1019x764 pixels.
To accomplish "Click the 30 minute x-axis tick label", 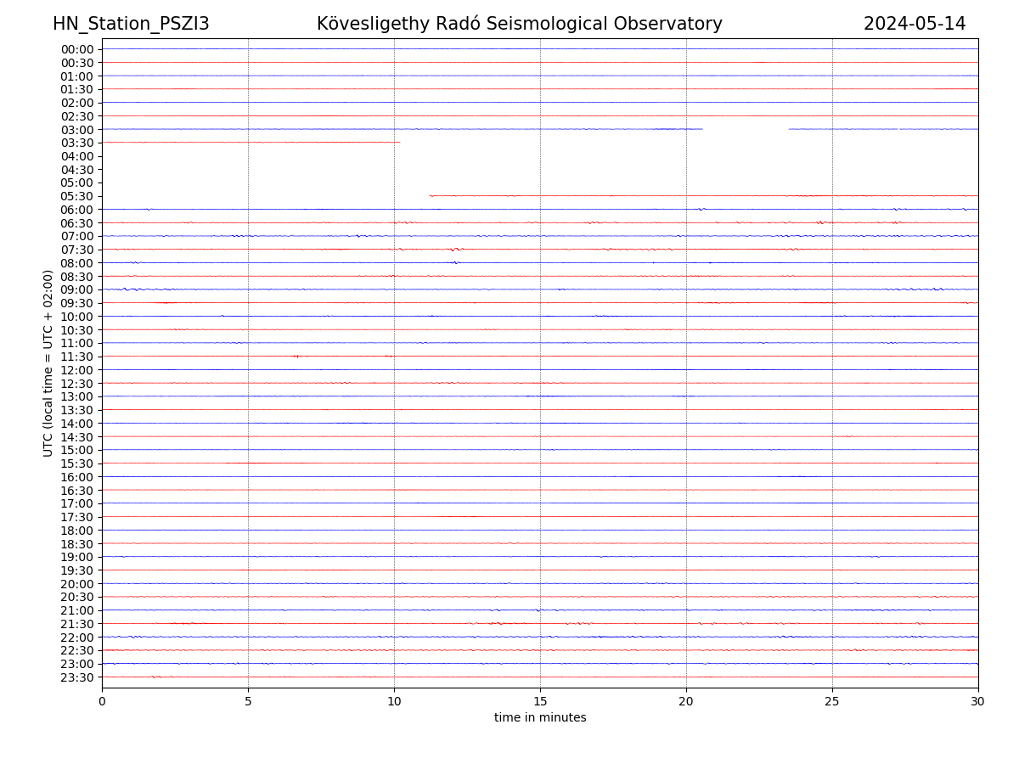I will click(978, 702).
